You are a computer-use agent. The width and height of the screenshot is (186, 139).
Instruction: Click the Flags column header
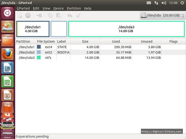tap(173, 41)
